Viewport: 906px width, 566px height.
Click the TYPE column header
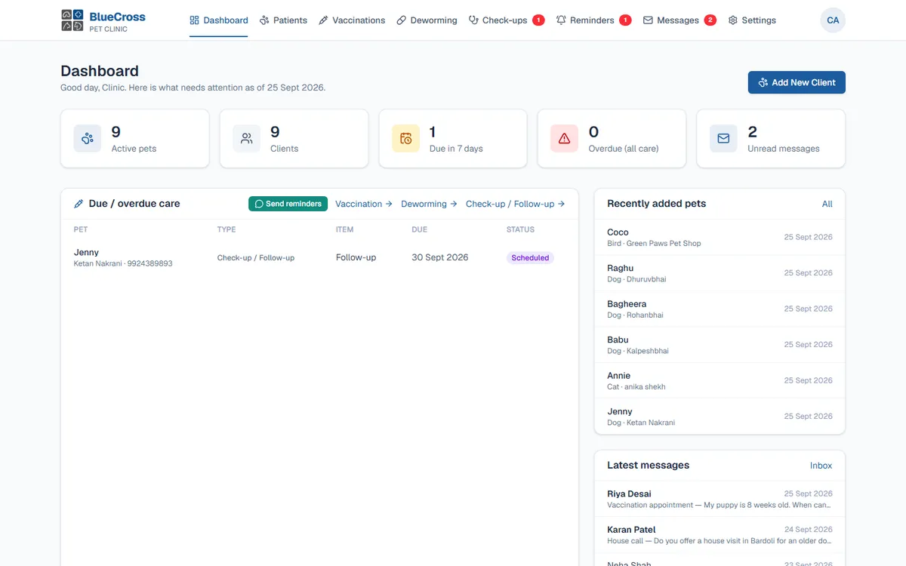click(226, 229)
